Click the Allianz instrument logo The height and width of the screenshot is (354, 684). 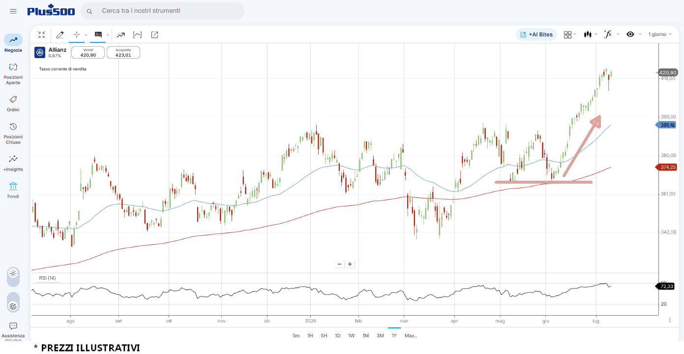point(40,52)
